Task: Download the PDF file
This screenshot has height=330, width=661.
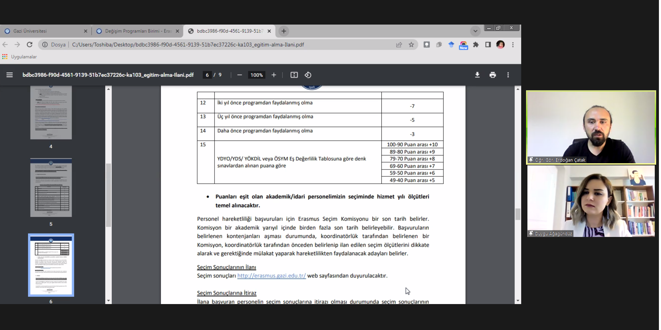Action: coord(477,75)
